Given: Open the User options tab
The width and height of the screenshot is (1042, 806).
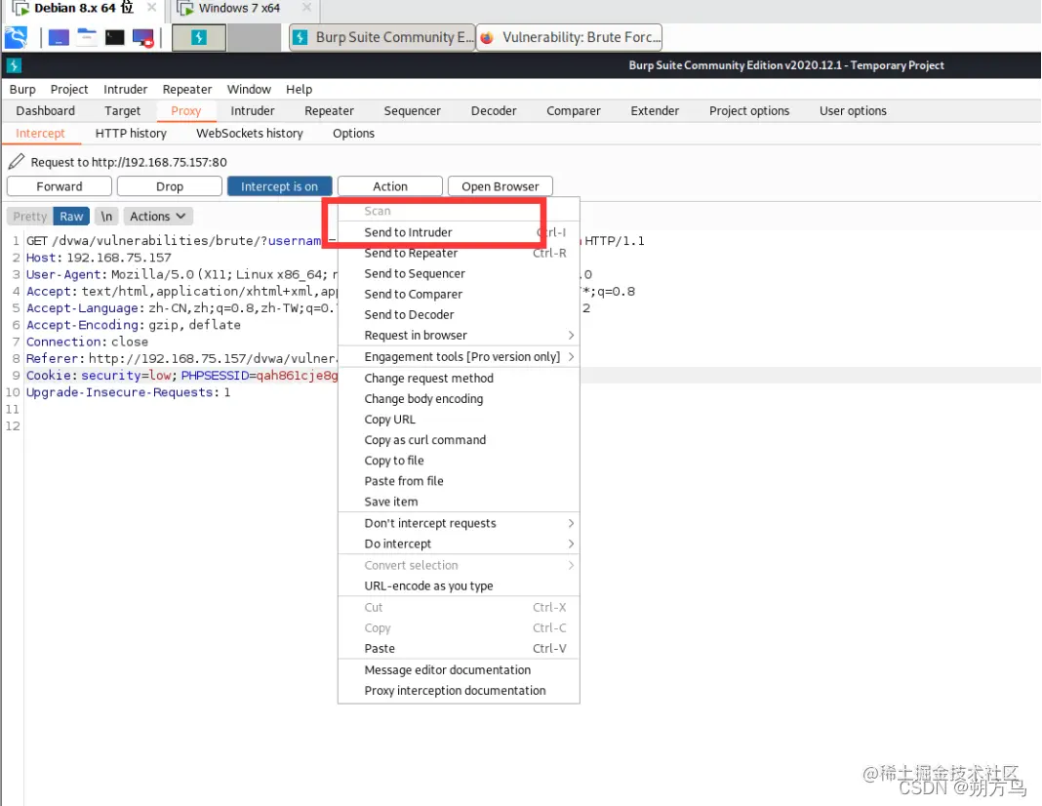Looking at the screenshot, I should point(853,111).
